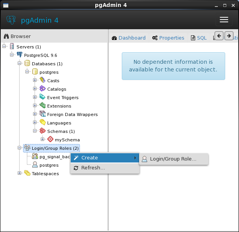Screen dimensions: 239x232
Task: Expand the Tablespaces node
Action: [19, 173]
